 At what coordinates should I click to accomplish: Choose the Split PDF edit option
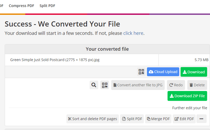[132, 119]
